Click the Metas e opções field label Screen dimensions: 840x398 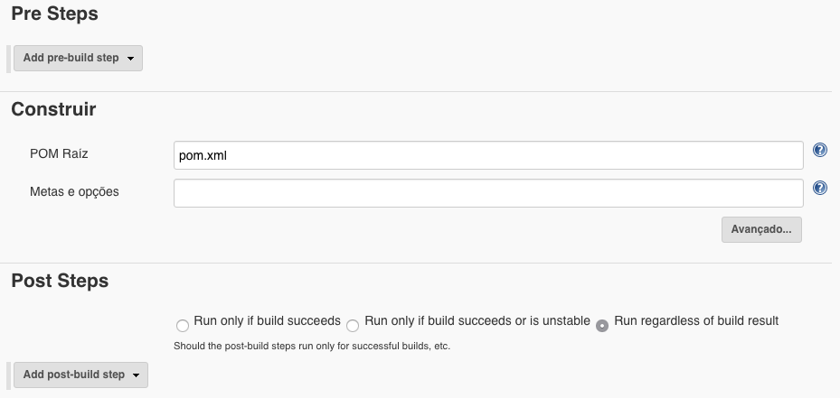pyautogui.click(x=74, y=191)
